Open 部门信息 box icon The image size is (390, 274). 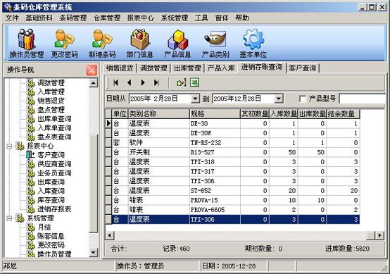[140, 43]
